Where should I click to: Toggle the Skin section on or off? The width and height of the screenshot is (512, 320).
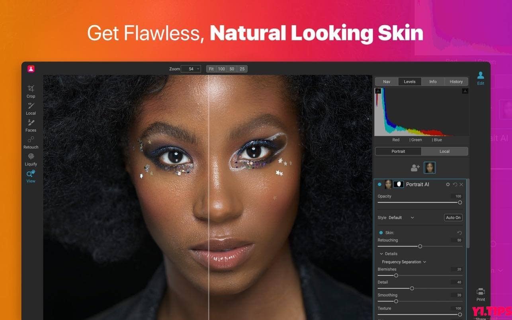click(x=380, y=232)
